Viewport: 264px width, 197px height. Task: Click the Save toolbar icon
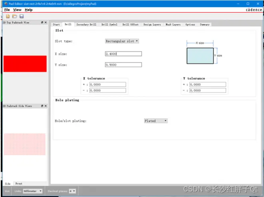(21, 16)
